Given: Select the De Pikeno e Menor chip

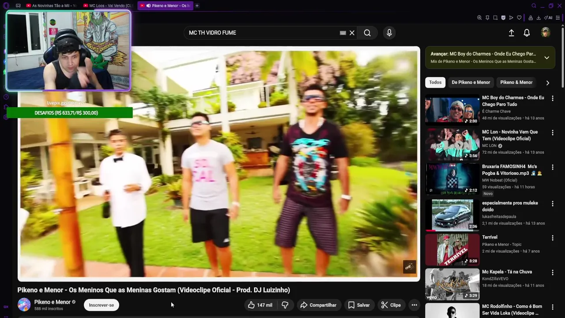Looking at the screenshot, I should pos(471,82).
